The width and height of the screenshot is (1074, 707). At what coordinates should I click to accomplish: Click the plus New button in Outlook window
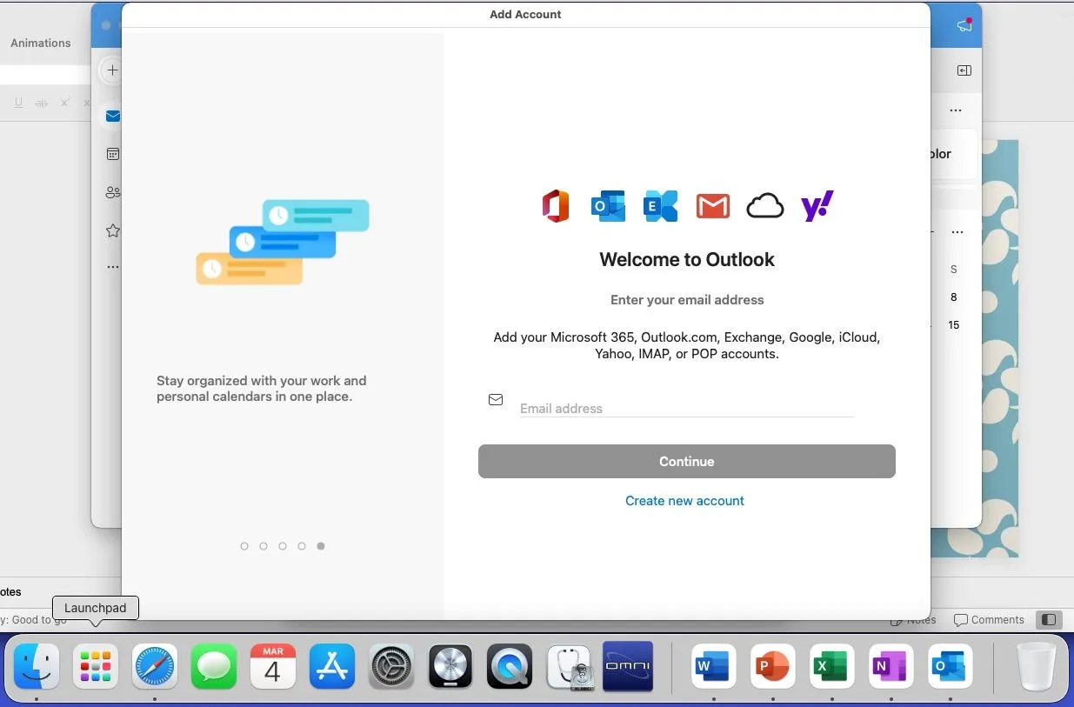click(x=111, y=70)
